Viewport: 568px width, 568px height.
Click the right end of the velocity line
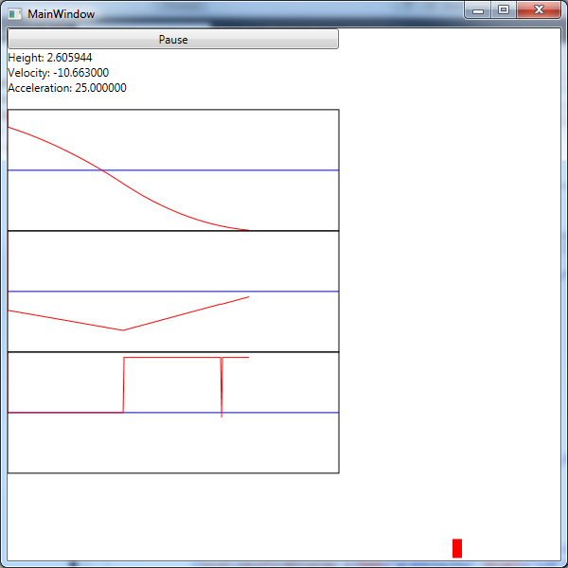pyautogui.click(x=247, y=297)
